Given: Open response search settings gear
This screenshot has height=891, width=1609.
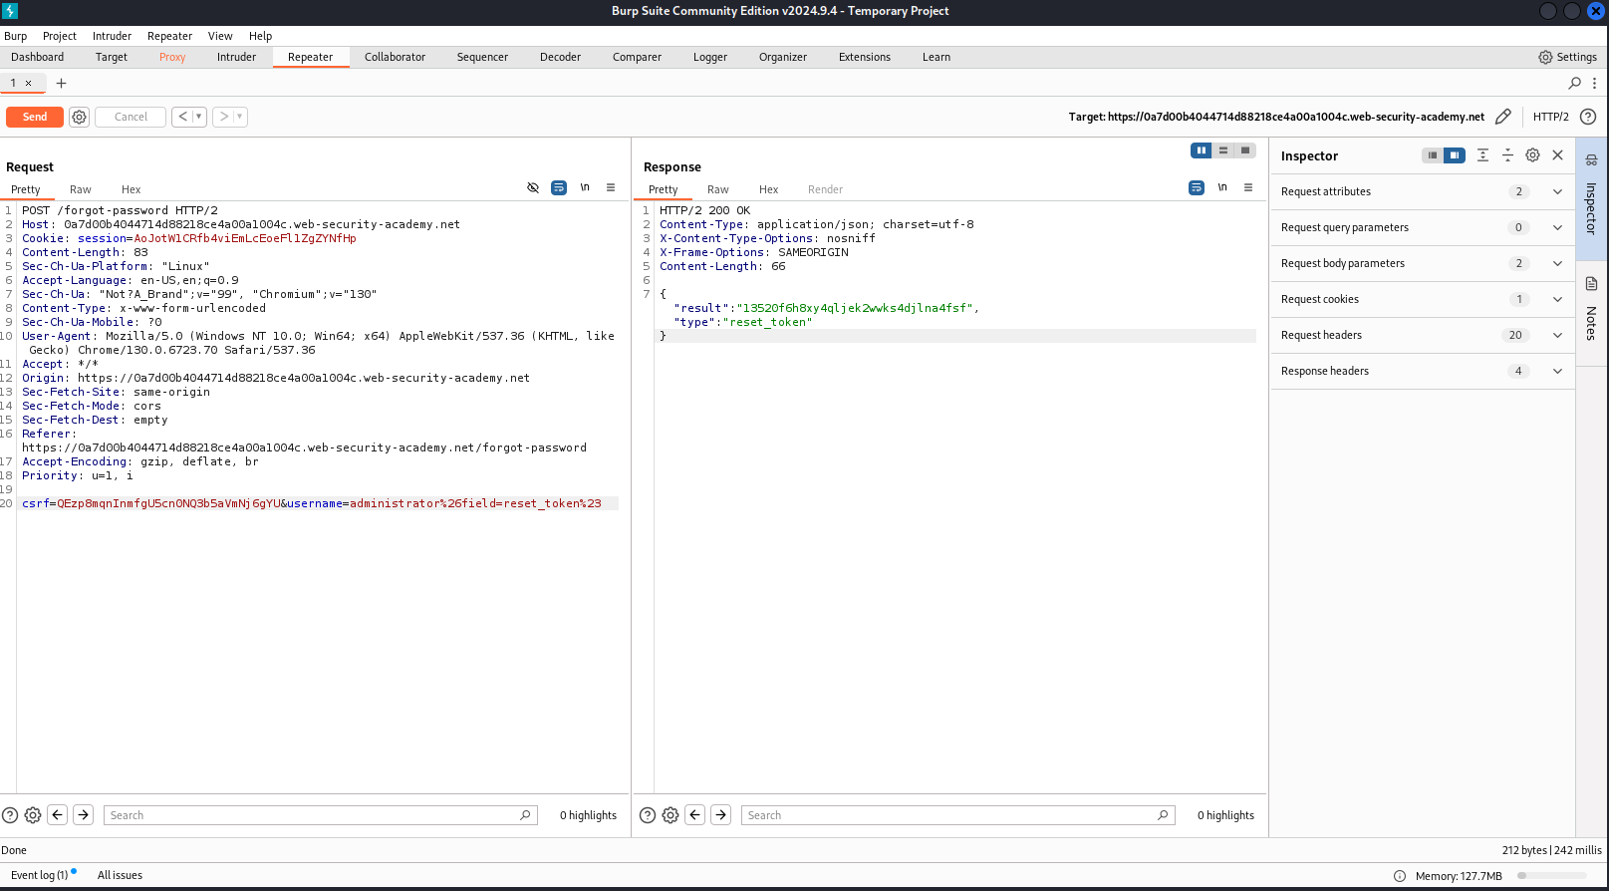Looking at the screenshot, I should tap(670, 815).
